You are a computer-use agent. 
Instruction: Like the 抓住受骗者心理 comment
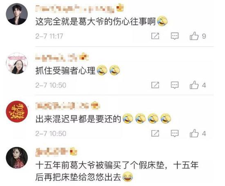tap(194, 85)
